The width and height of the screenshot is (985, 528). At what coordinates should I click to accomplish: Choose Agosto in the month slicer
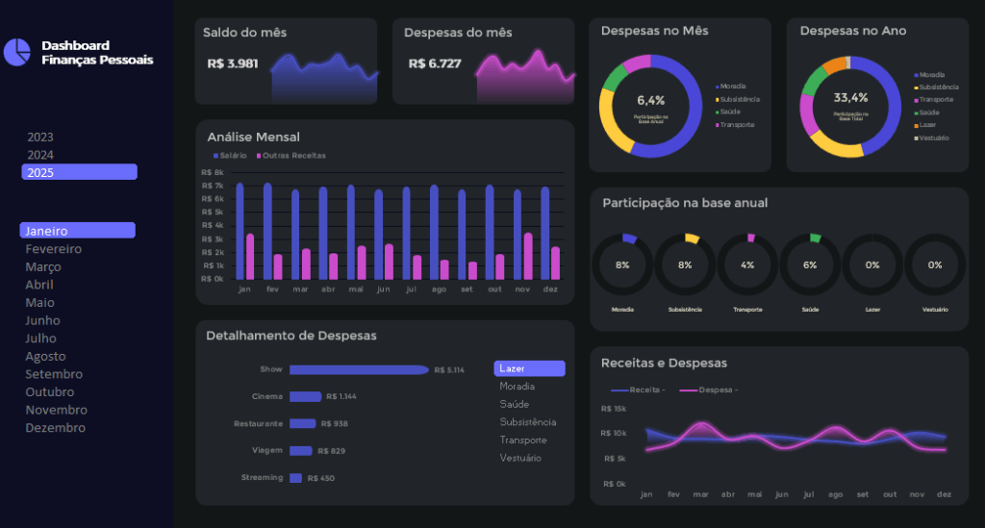click(45, 357)
